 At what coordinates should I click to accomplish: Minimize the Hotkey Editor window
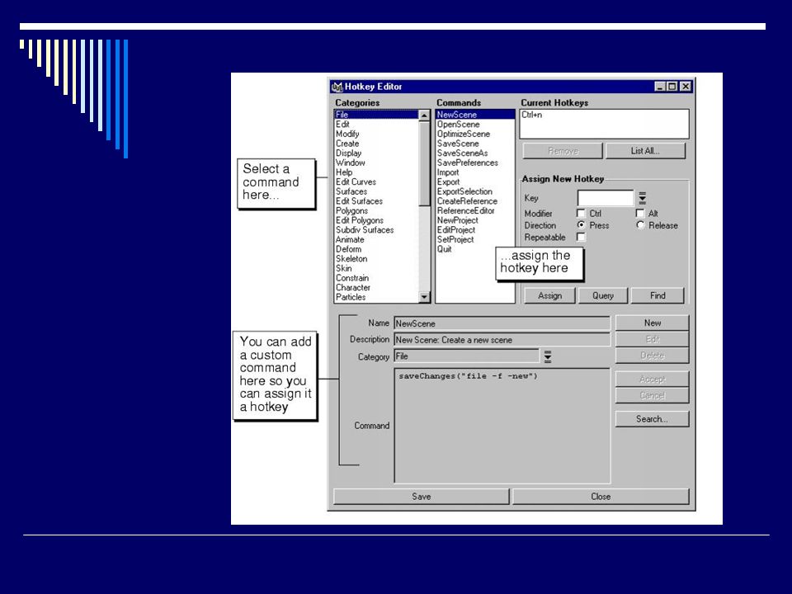[660, 87]
